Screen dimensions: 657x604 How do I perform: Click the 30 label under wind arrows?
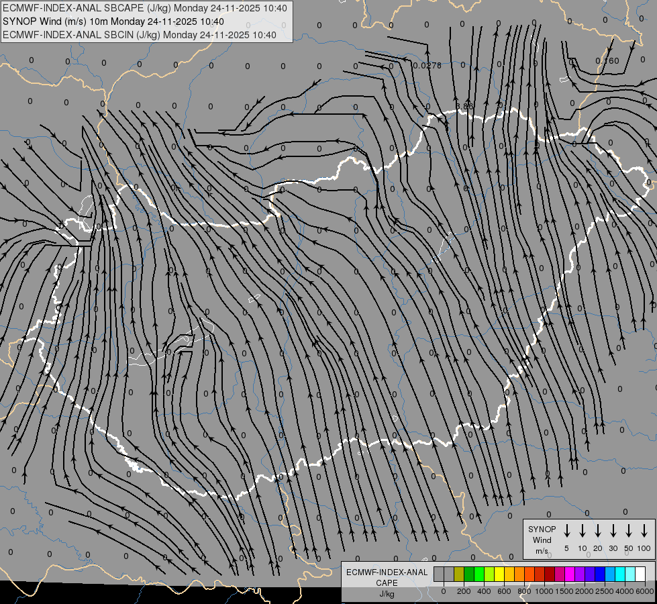coord(613,548)
